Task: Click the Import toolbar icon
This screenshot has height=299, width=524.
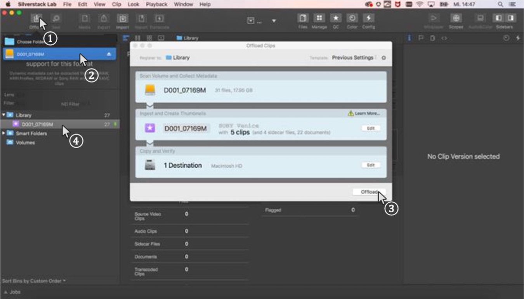Action: click(x=122, y=18)
